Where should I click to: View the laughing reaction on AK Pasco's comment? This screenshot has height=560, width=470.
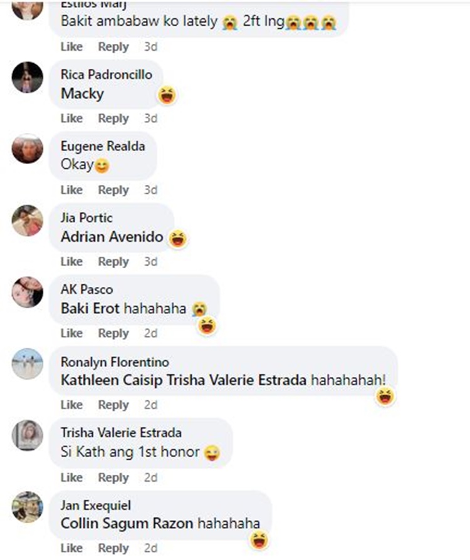pyautogui.click(x=207, y=326)
